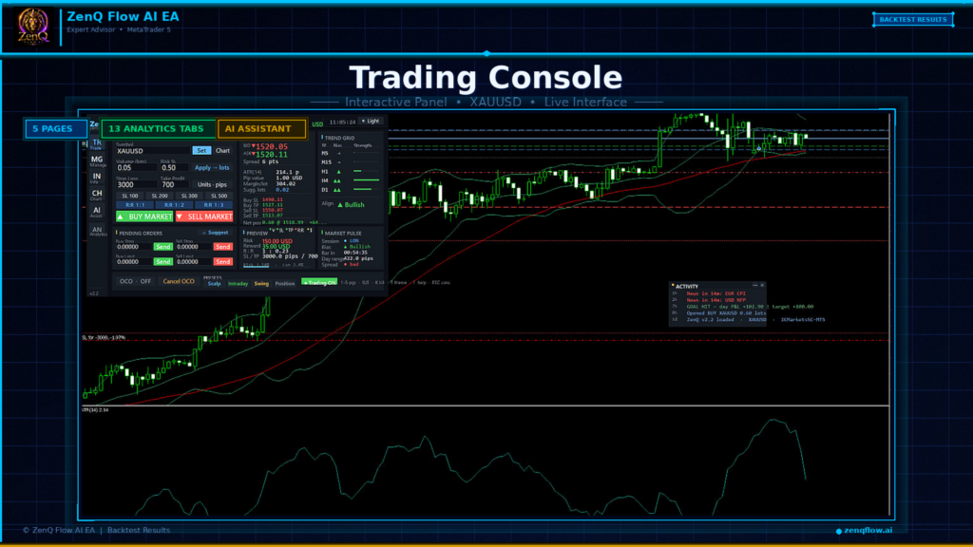
Task: Send the Buy Stop pending order
Action: coord(163,247)
